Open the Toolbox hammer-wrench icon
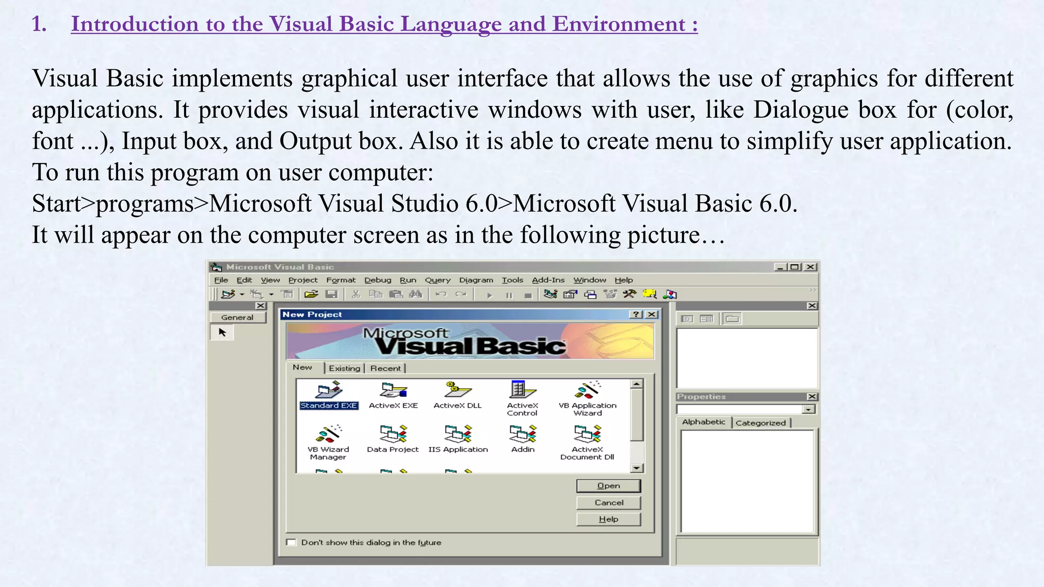1044x587 pixels. coord(630,294)
